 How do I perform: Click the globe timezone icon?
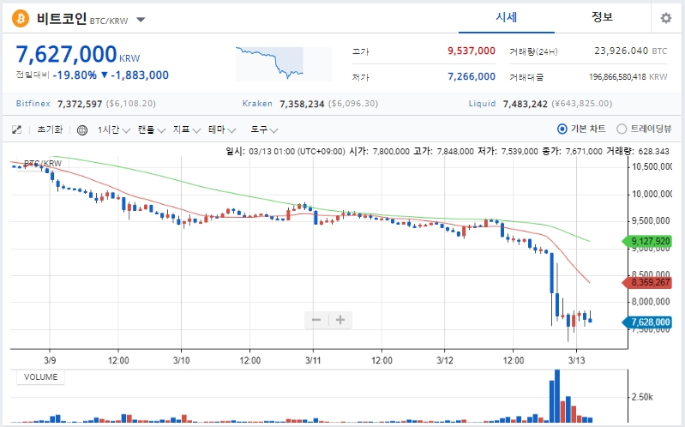tap(82, 129)
